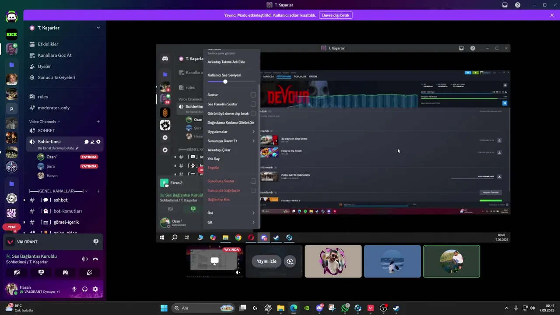
Task: Select Arkadaş Takma Adı Ekle menu entry
Action: (x=226, y=62)
